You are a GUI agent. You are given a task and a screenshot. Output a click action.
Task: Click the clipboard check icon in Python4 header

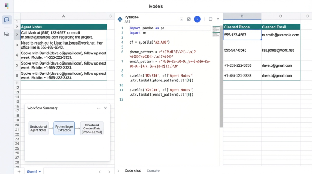click(x=189, y=19)
